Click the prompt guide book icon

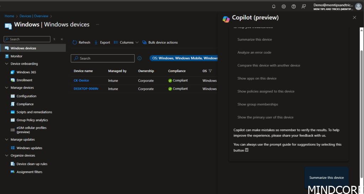247,150
